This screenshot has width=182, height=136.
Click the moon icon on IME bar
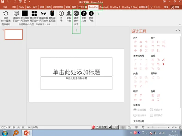click(x=110, y=127)
